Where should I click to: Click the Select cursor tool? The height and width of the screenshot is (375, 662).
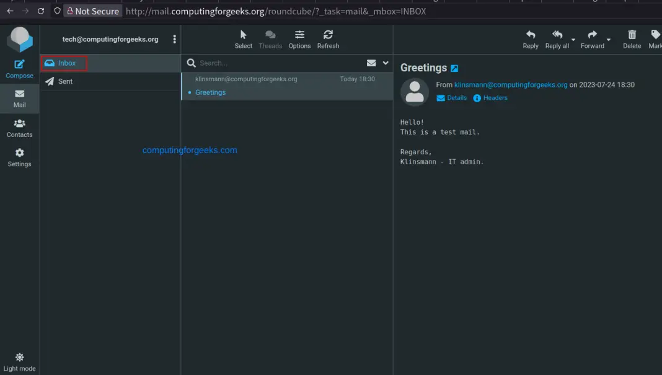click(x=243, y=39)
